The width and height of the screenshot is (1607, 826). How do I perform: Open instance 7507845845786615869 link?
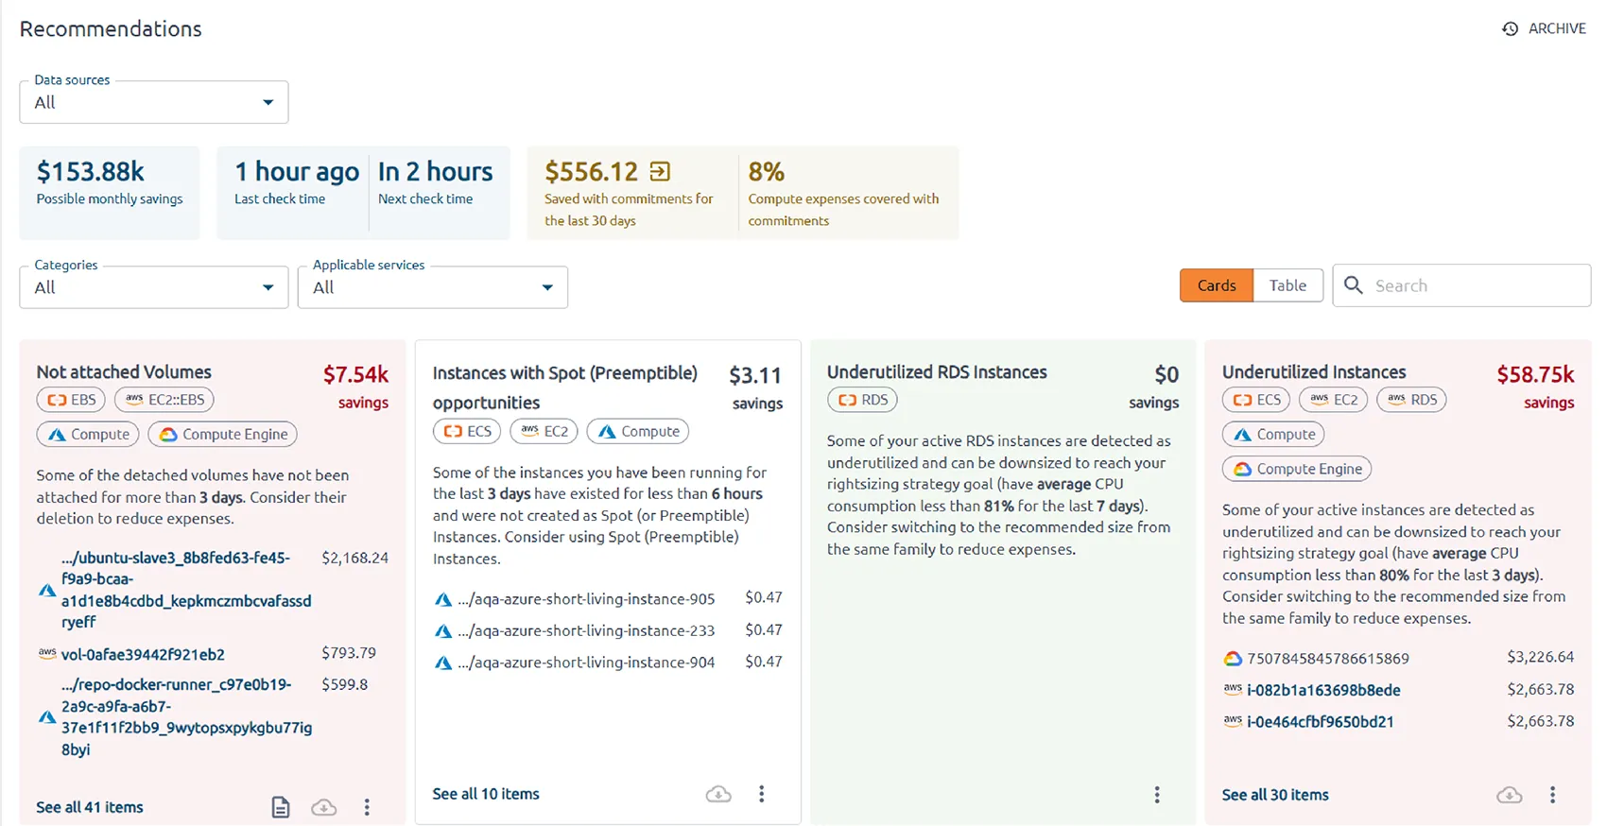[1328, 659]
